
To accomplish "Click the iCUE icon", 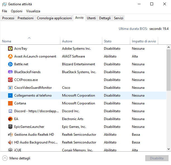I will (x=10, y=150).
